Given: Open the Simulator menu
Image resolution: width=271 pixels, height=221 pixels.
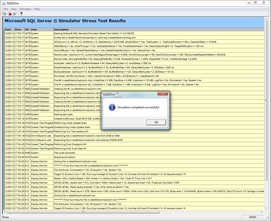Looking at the screenshot, I should tap(25, 9).
